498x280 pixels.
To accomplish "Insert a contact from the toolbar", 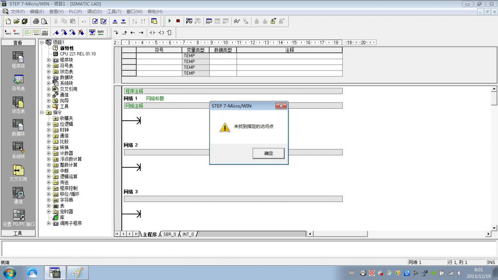I will pyautogui.click(x=152, y=33).
